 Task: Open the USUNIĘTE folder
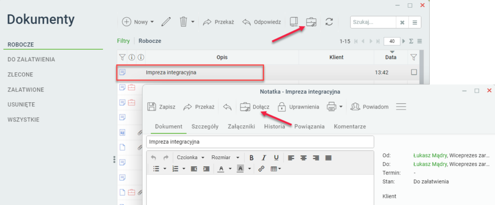21,105
